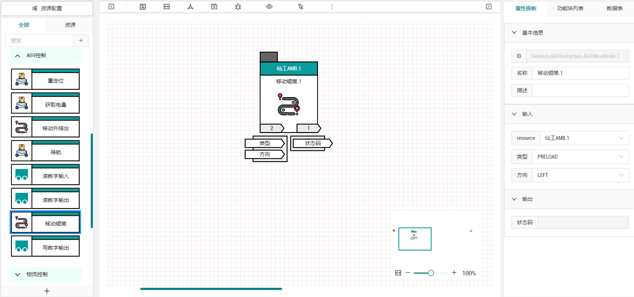
Task: Click the 类型 input port on the node
Action: pyautogui.click(x=265, y=143)
